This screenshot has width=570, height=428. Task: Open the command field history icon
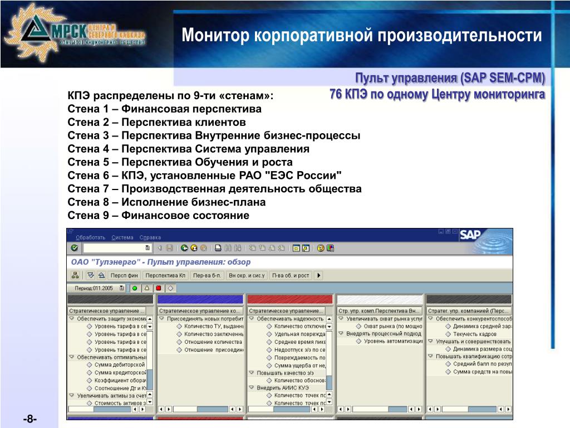[147, 248]
